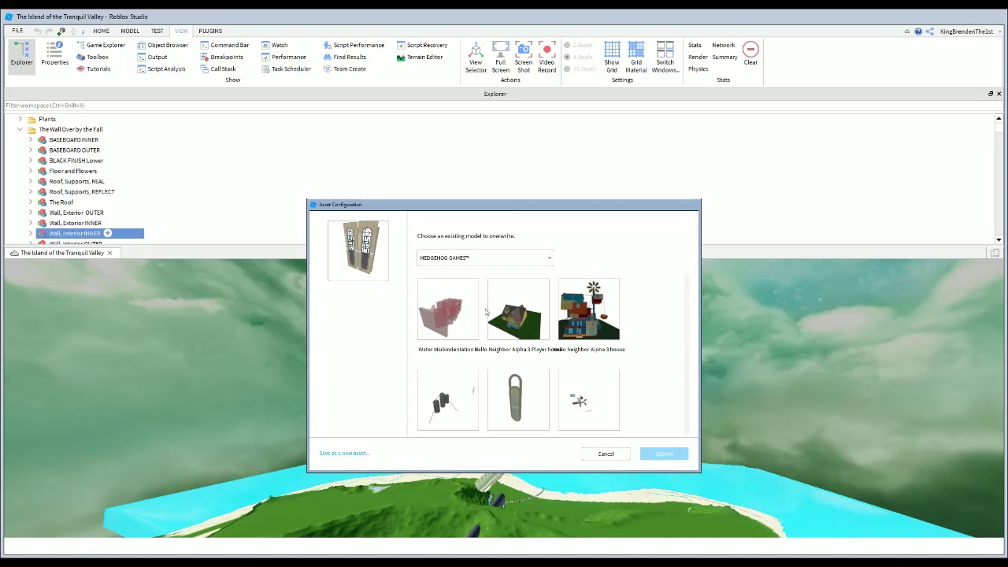This screenshot has height=567, width=1008.
Task: Toggle Show Grid
Action: [612, 57]
